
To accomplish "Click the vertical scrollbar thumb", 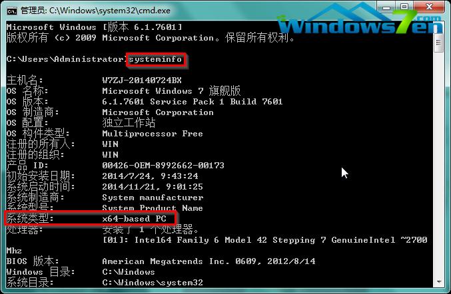I will pos(438,43).
